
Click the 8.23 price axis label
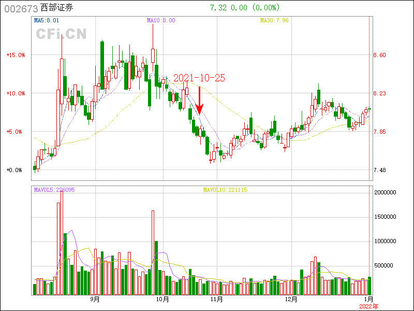pos(379,93)
